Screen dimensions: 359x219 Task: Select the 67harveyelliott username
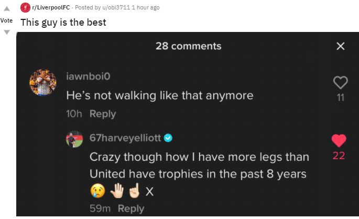coord(125,138)
